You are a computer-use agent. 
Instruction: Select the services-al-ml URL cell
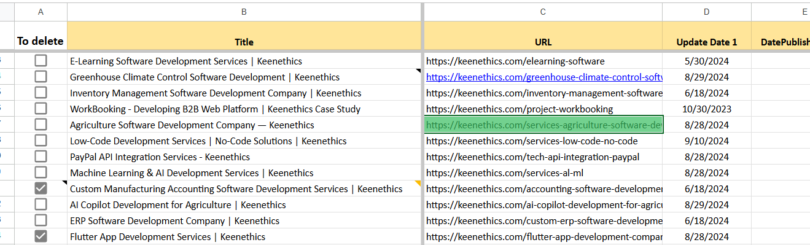click(x=543, y=173)
